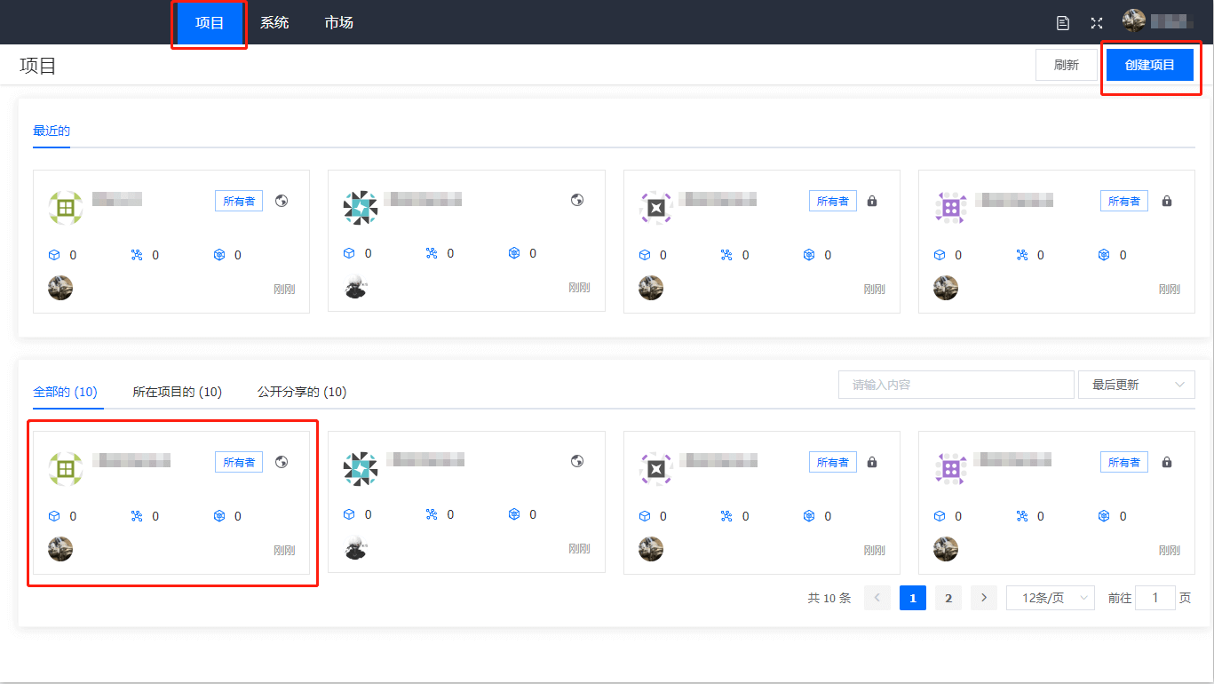1214x684 pixels.
Task: Click hexagon module icon on 最近的 green grid card
Action: pyautogui.click(x=219, y=255)
